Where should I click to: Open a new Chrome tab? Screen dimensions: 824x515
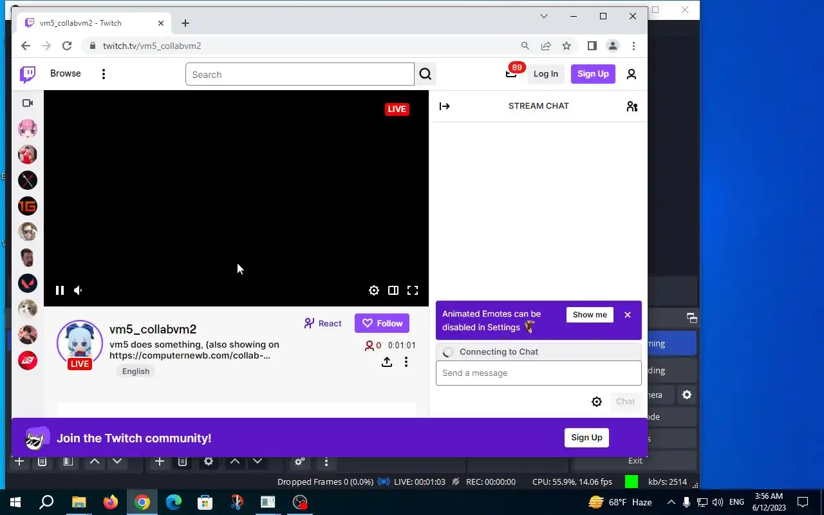185,23
